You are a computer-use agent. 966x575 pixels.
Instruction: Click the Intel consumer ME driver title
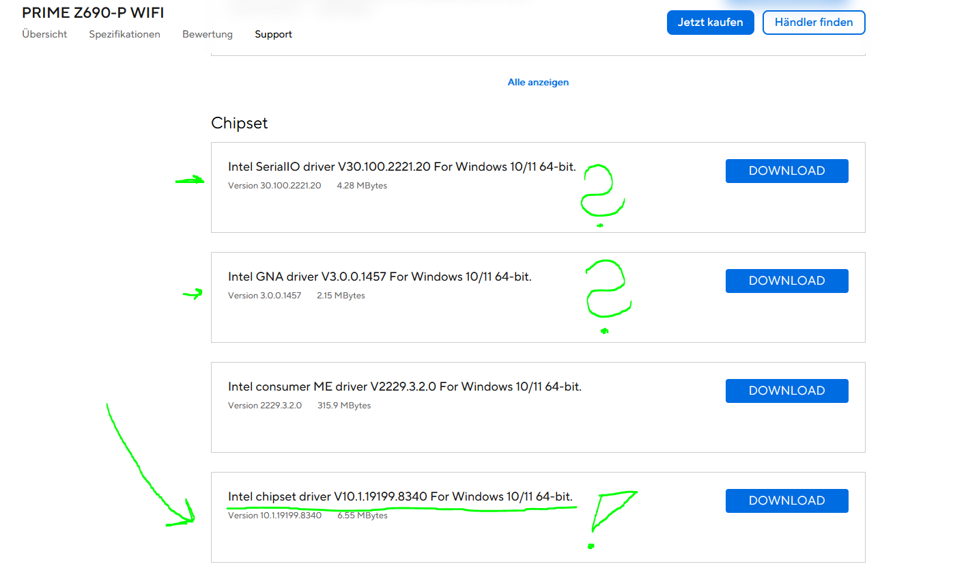(405, 387)
